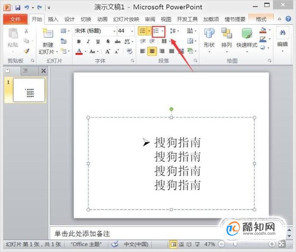
Task: Open the Bullets style dropdown arrow
Action: coord(149,31)
